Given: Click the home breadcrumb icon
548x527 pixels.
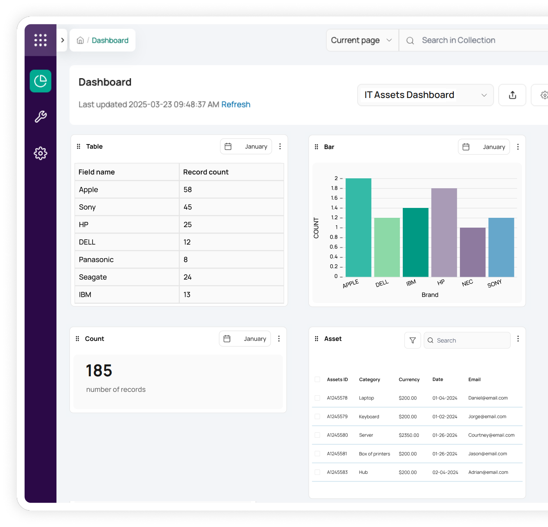Looking at the screenshot, I should tap(80, 40).
